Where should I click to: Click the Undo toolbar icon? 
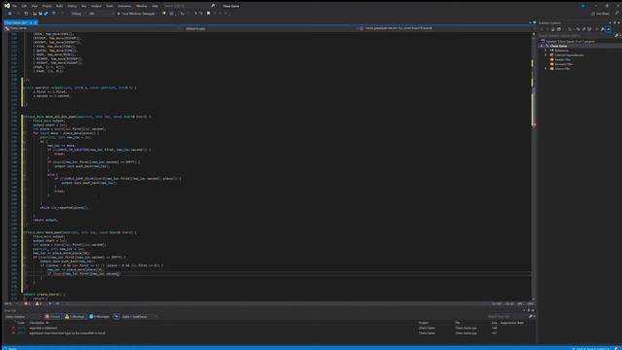[x=53, y=14]
